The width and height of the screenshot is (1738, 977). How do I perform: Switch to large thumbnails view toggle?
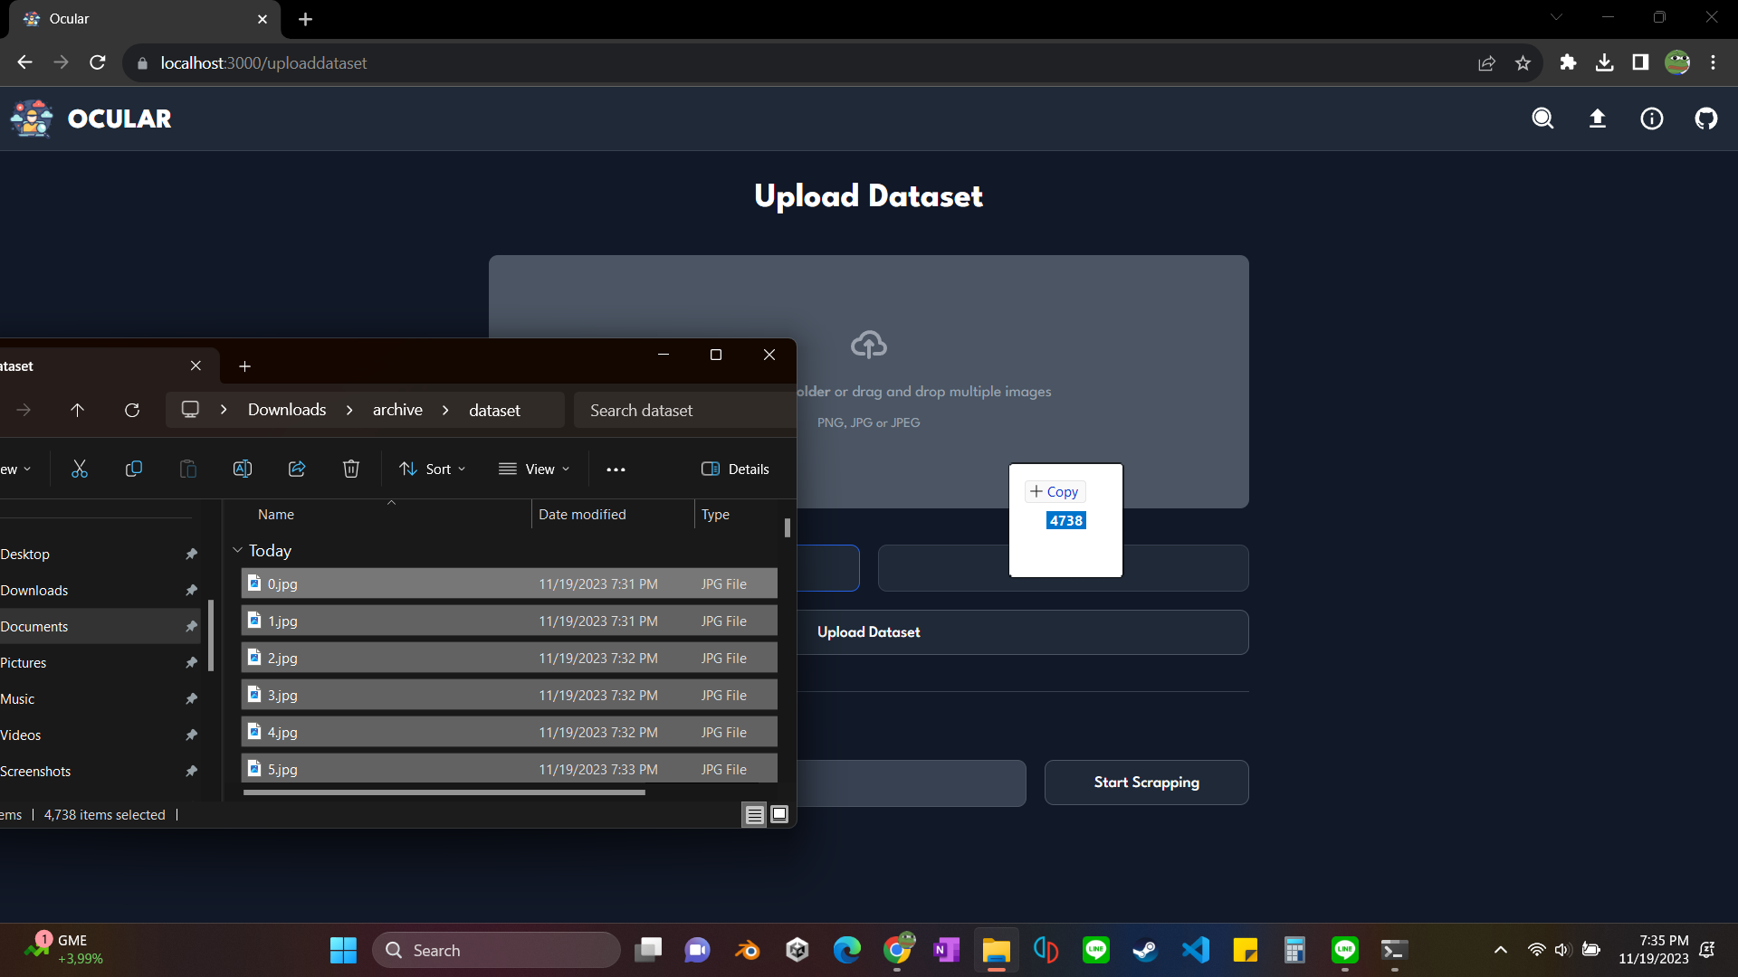point(779,814)
